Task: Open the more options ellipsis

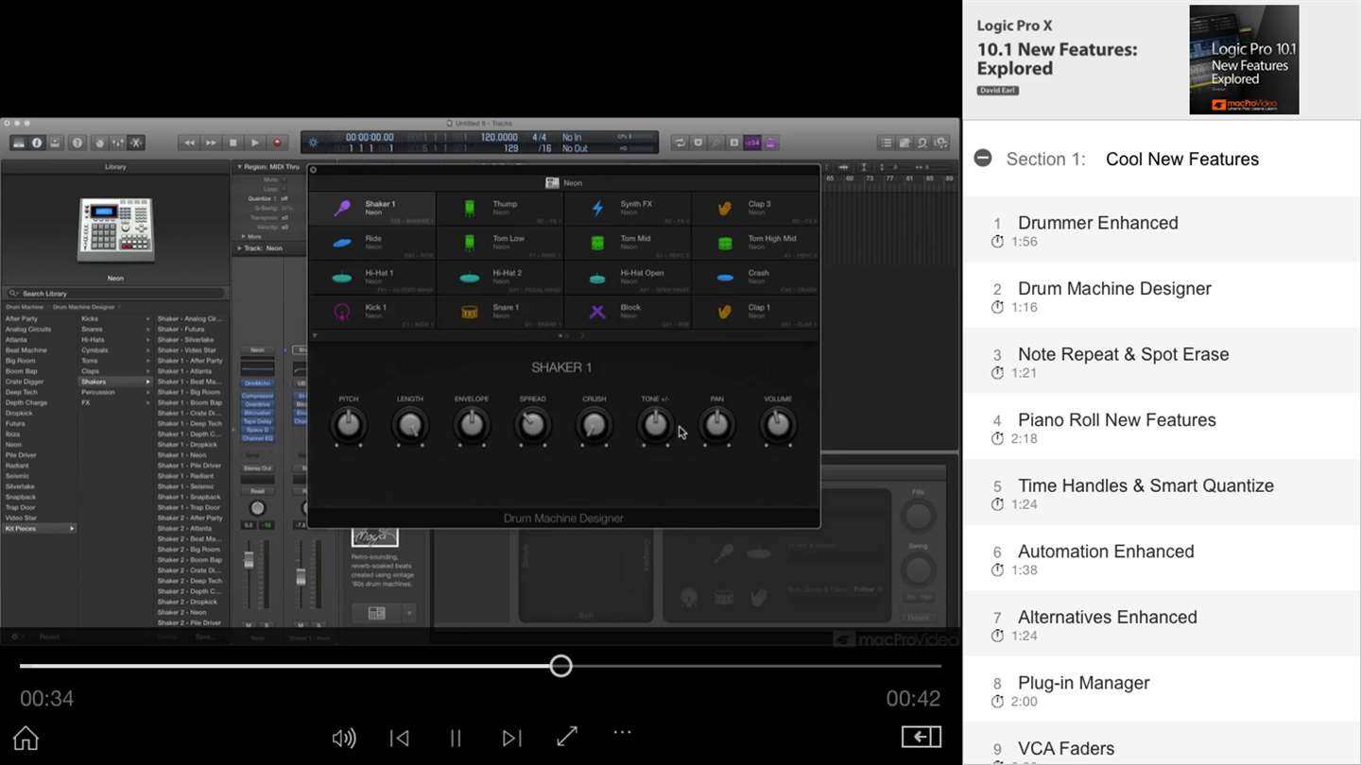Action: 622,732
